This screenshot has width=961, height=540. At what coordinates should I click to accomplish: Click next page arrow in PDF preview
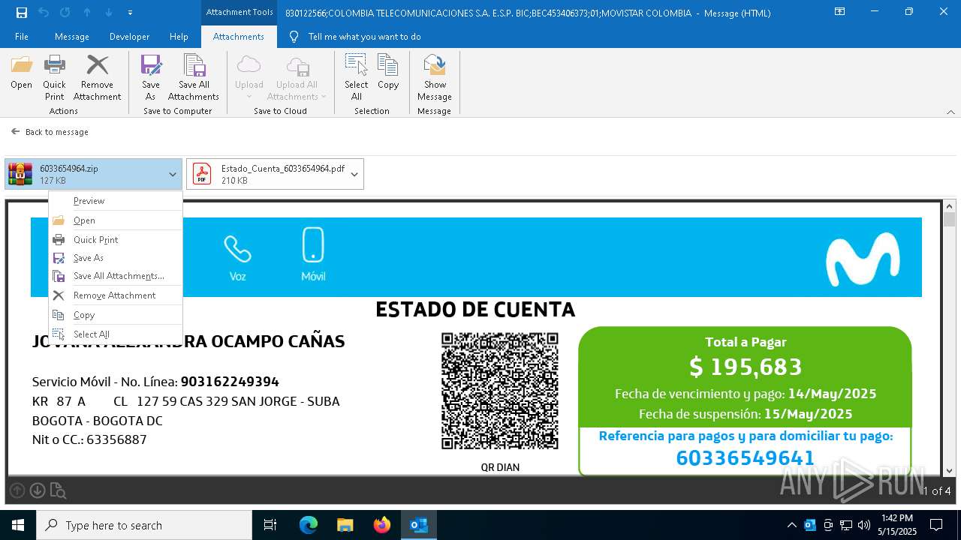pyautogui.click(x=37, y=491)
